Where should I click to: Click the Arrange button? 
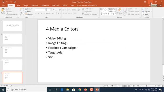point(120,11)
